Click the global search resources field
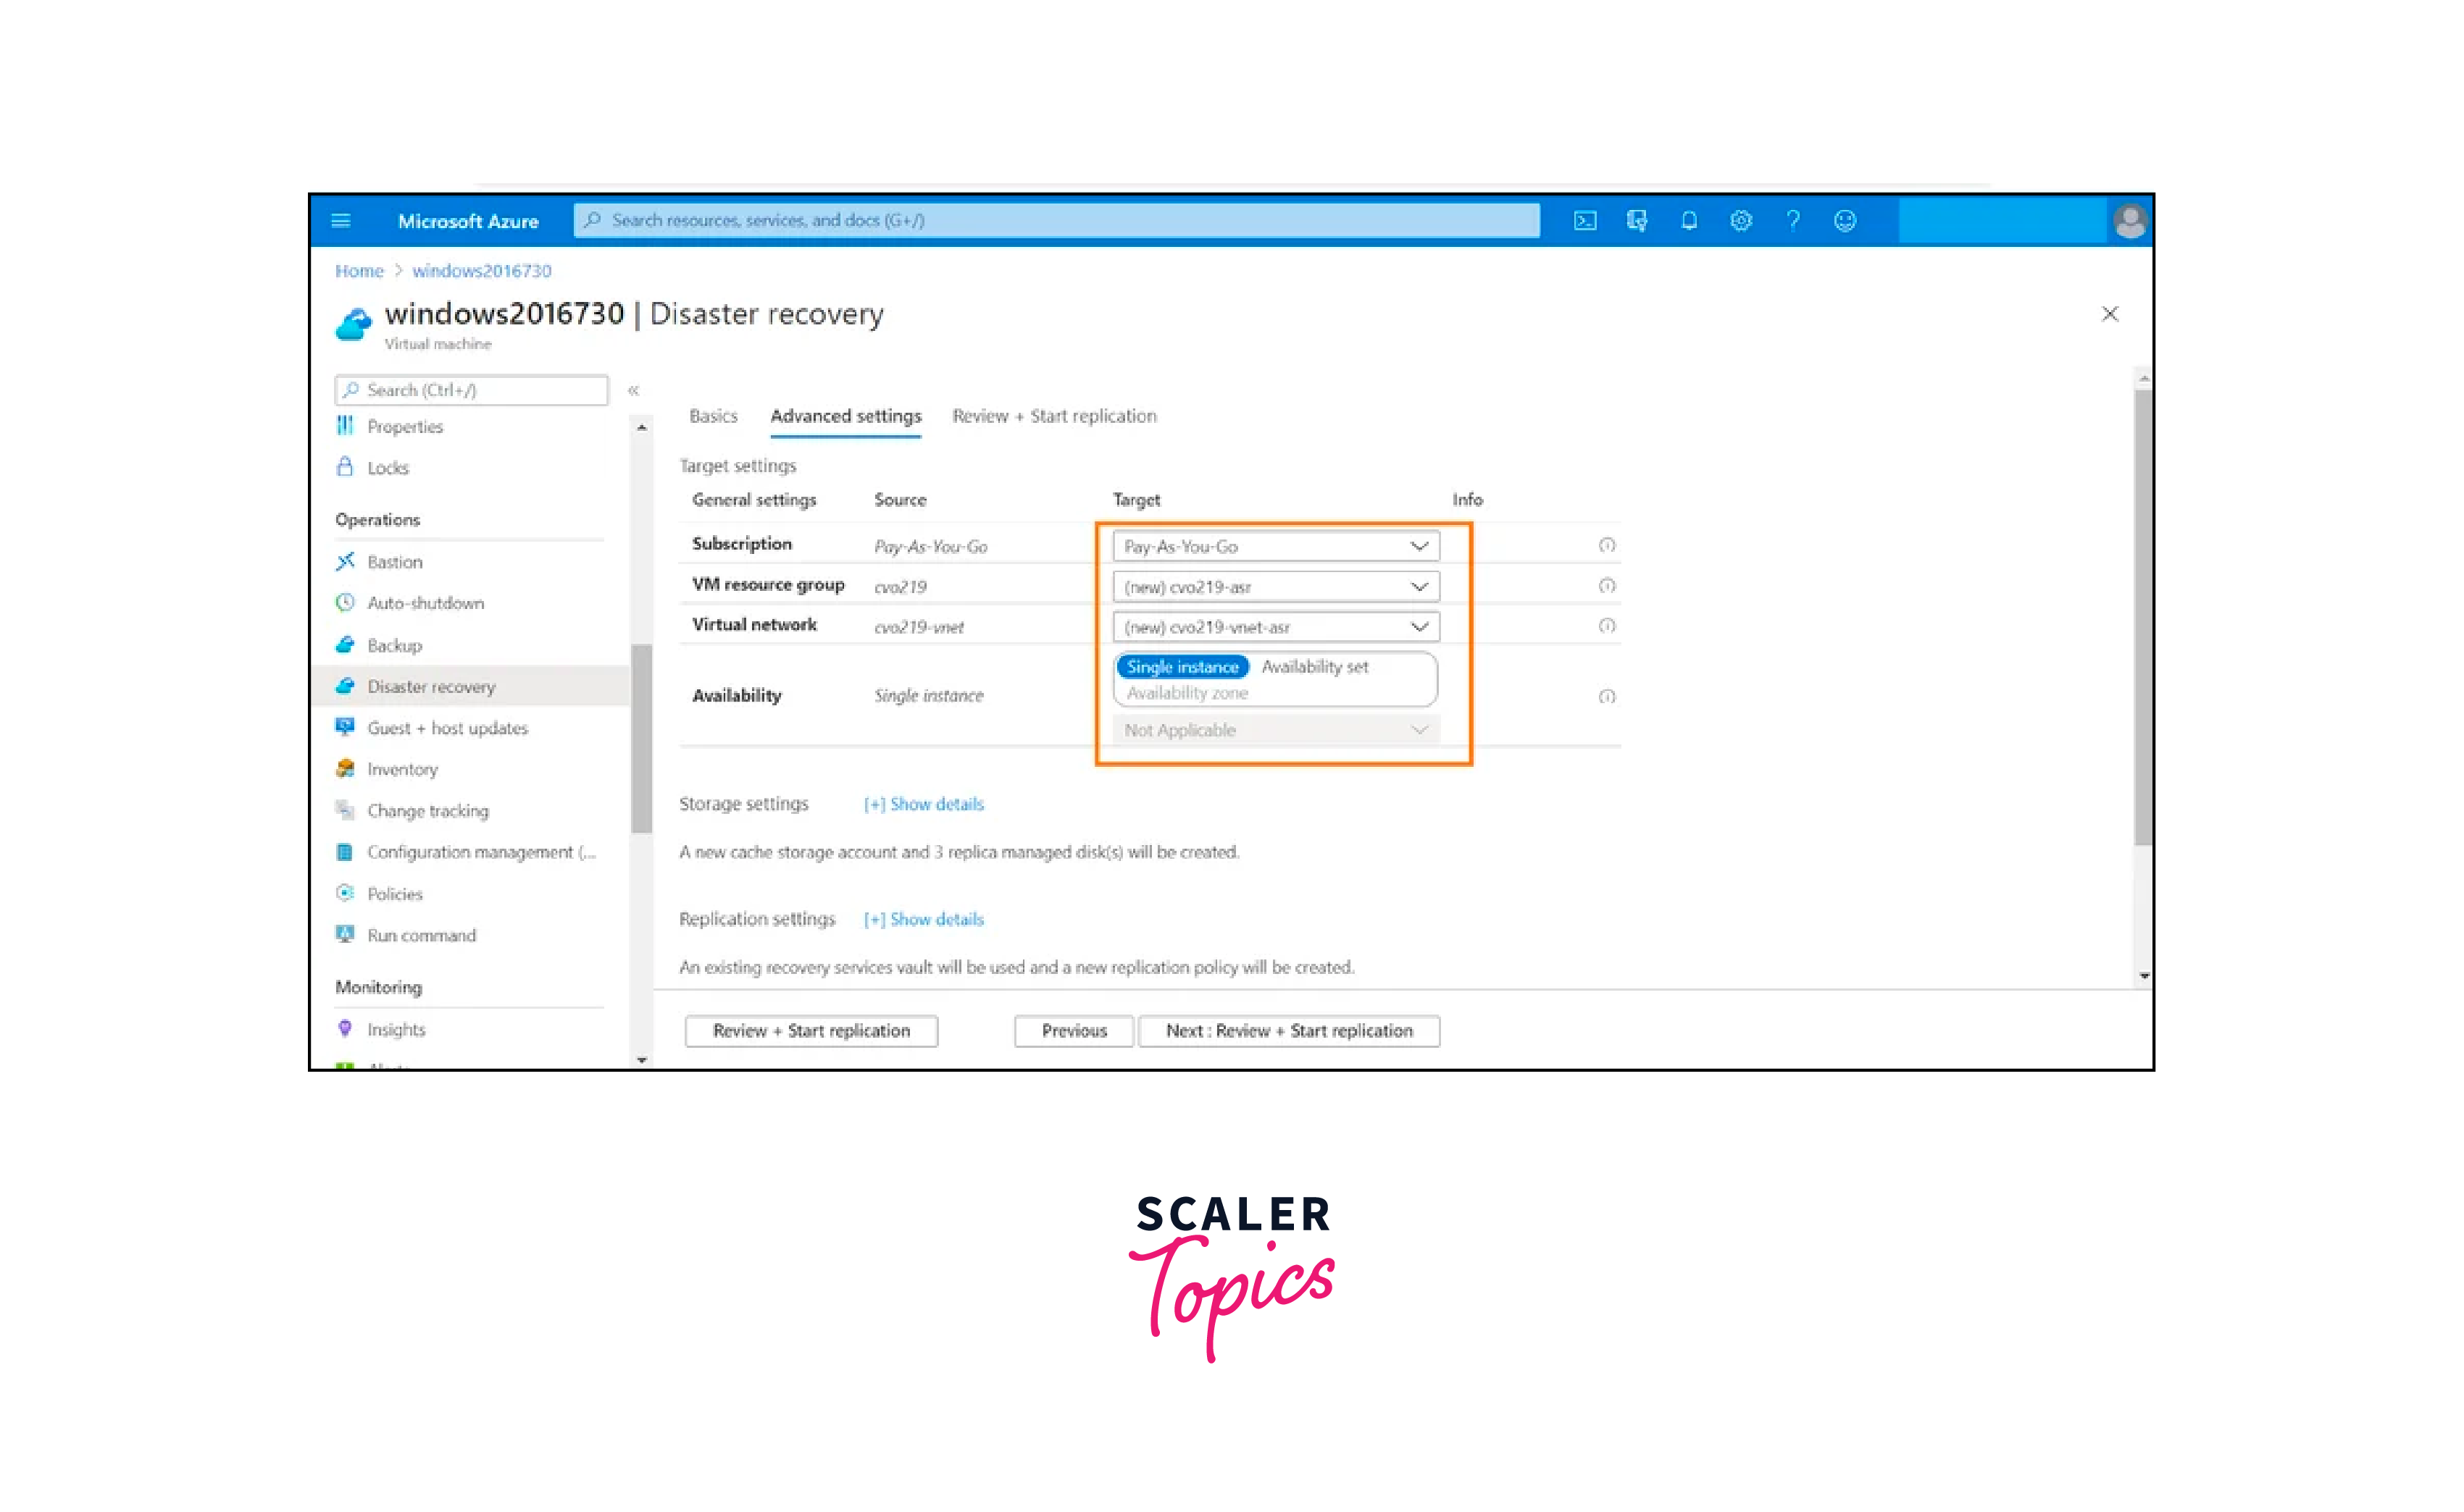This screenshot has width=2464, height=1512. click(1056, 221)
